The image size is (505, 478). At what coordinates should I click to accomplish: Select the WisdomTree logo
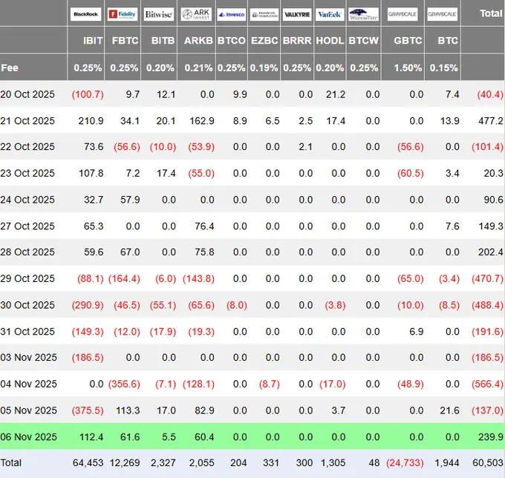(364, 15)
